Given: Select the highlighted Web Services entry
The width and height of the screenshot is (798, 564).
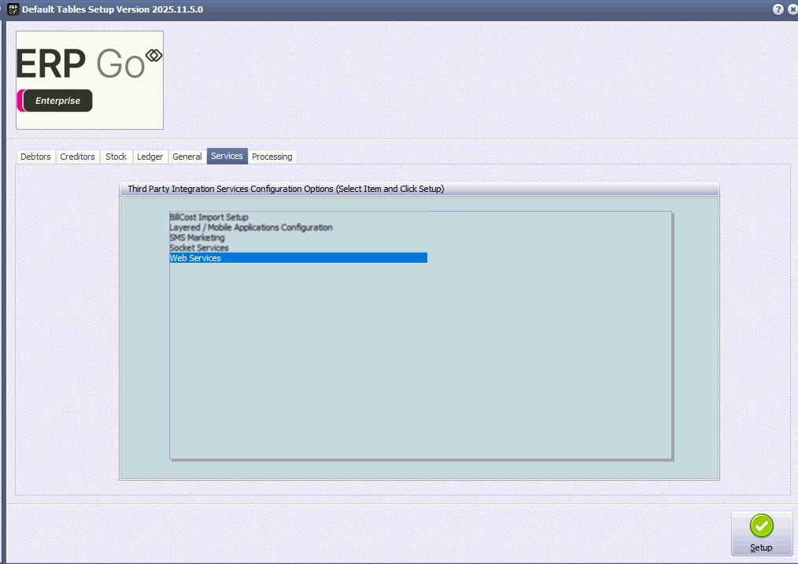Looking at the screenshot, I should 195,258.
